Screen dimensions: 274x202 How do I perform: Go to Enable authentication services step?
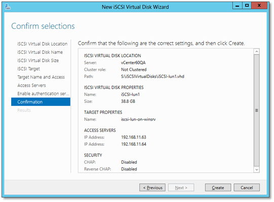coord(44,94)
